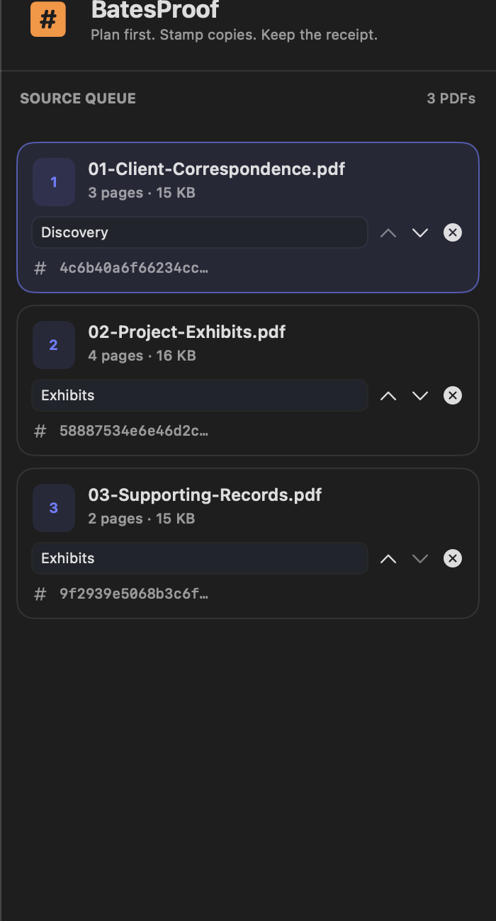
Task: Remove 02-Project-Exhibits.pdf from queue
Action: point(453,395)
